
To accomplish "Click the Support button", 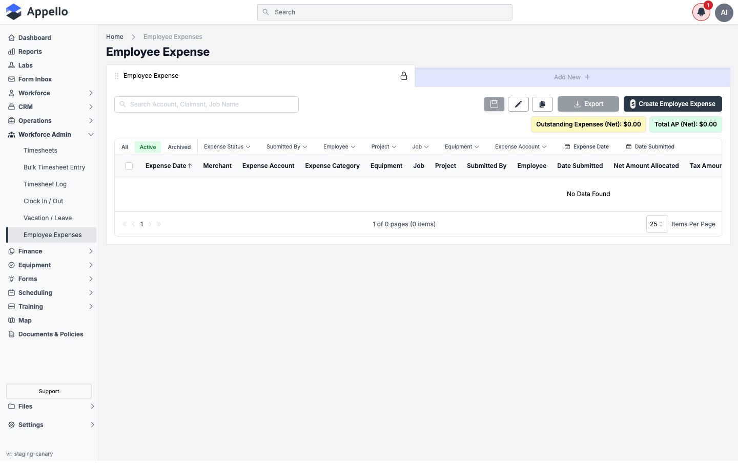I will click(49, 391).
